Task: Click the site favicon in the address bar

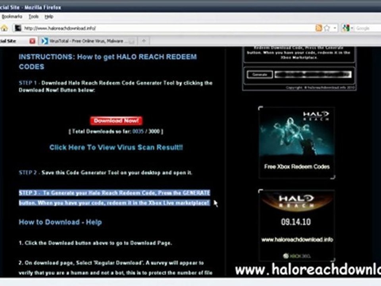Action: (18, 28)
